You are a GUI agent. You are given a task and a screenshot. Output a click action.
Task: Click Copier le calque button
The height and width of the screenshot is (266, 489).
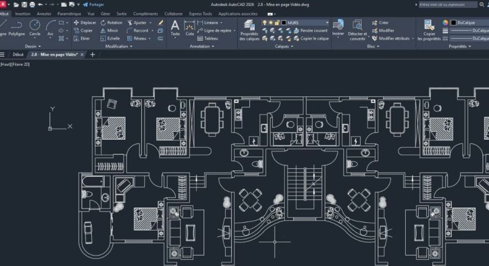coord(312,38)
